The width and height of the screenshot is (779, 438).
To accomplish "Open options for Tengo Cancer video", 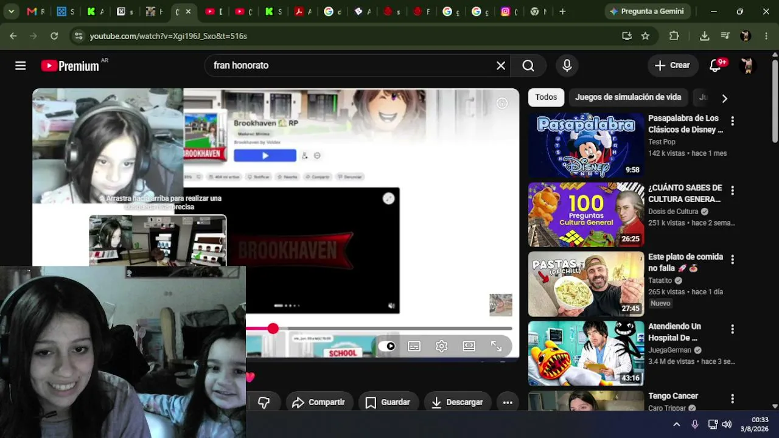I will (732, 398).
